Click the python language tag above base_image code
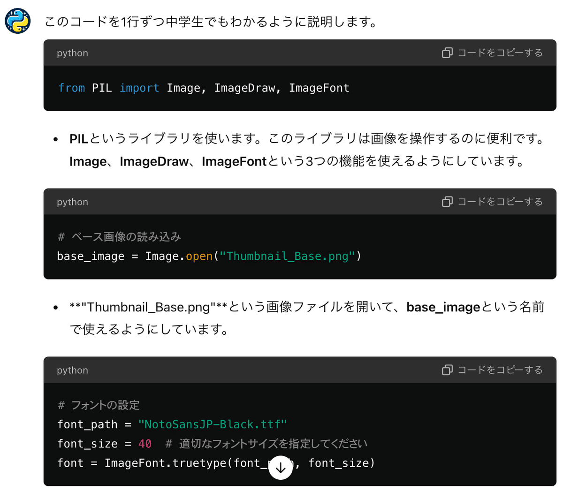Screen dimensions: 563x491 tap(72, 202)
